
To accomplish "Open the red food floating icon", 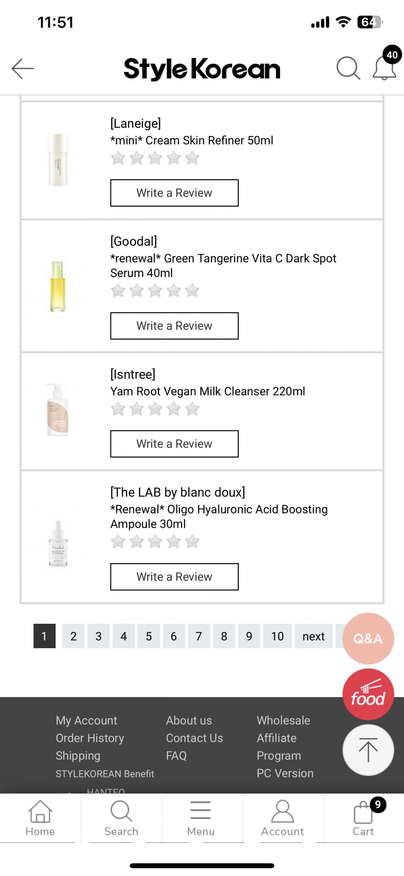I will 368,695.
